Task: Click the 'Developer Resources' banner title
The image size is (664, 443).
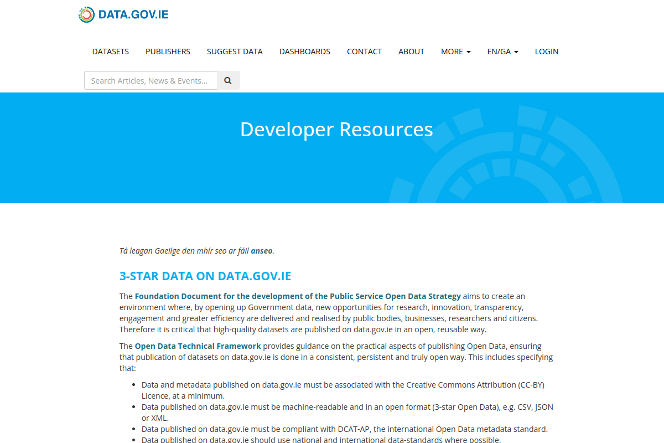Action: (x=336, y=129)
